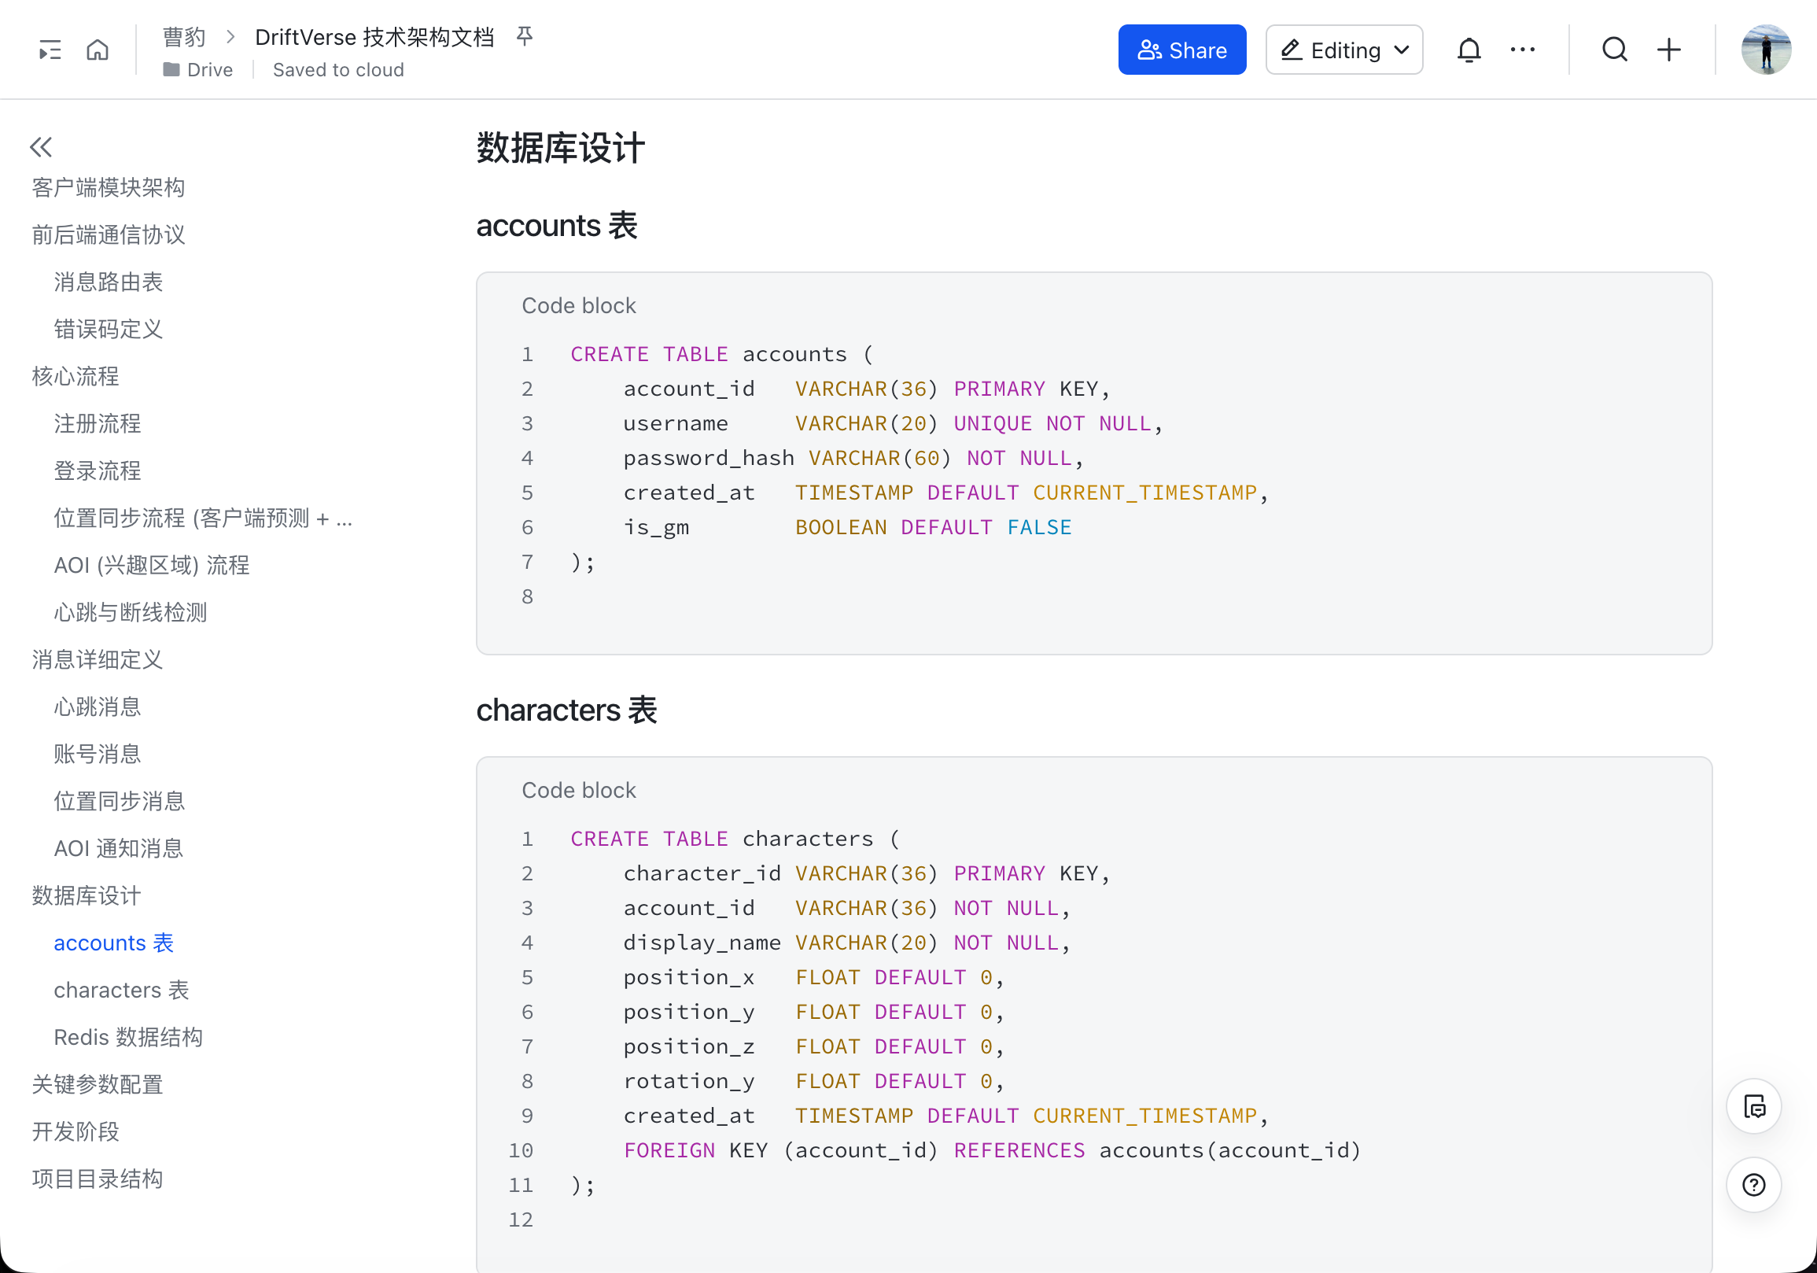Collapse the outline with double chevron
The image size is (1817, 1273).
click(41, 146)
